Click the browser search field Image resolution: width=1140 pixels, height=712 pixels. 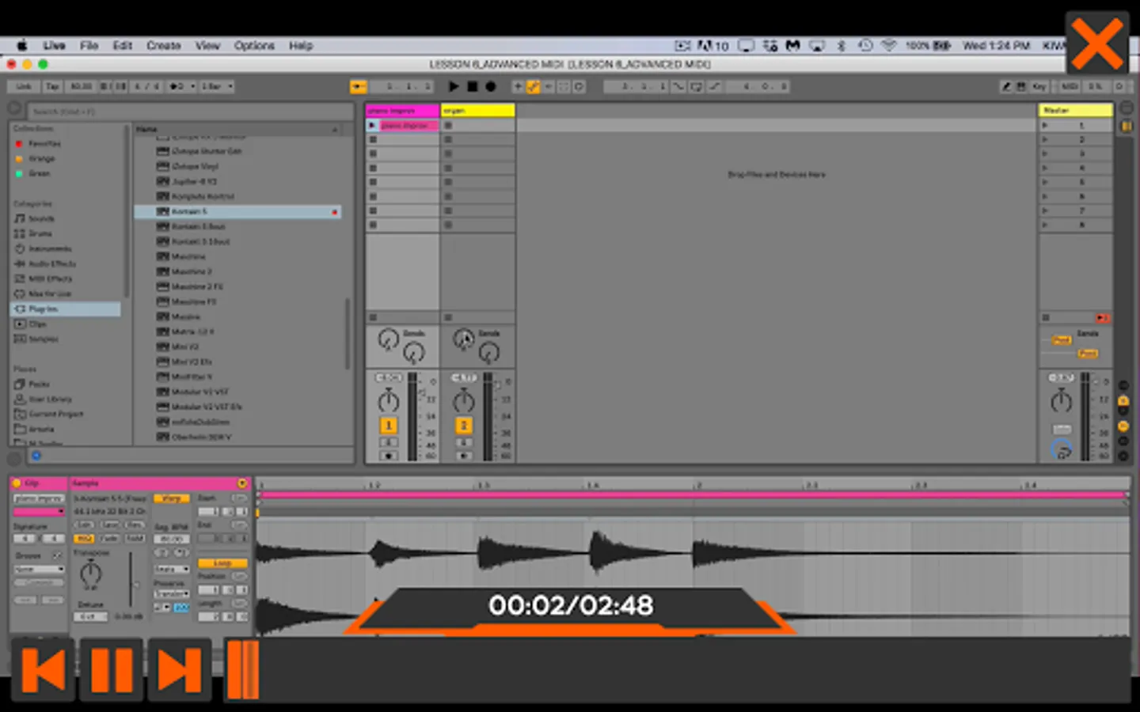pyautogui.click(x=190, y=112)
